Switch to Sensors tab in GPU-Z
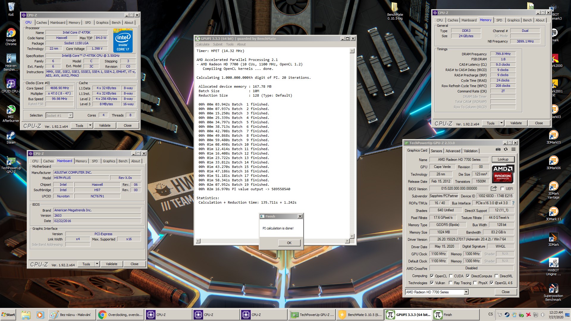 [x=436, y=151]
